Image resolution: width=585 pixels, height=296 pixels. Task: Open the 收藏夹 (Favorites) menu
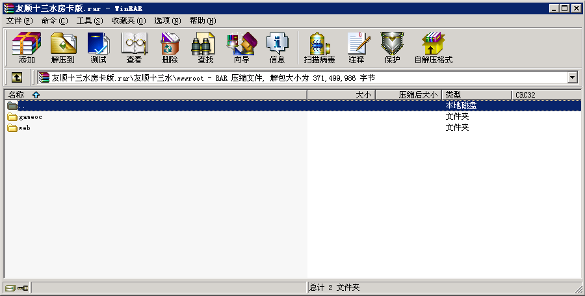point(127,21)
